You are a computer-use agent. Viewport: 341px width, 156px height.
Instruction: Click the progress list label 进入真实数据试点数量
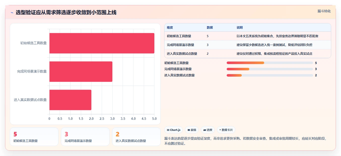tap(179, 75)
